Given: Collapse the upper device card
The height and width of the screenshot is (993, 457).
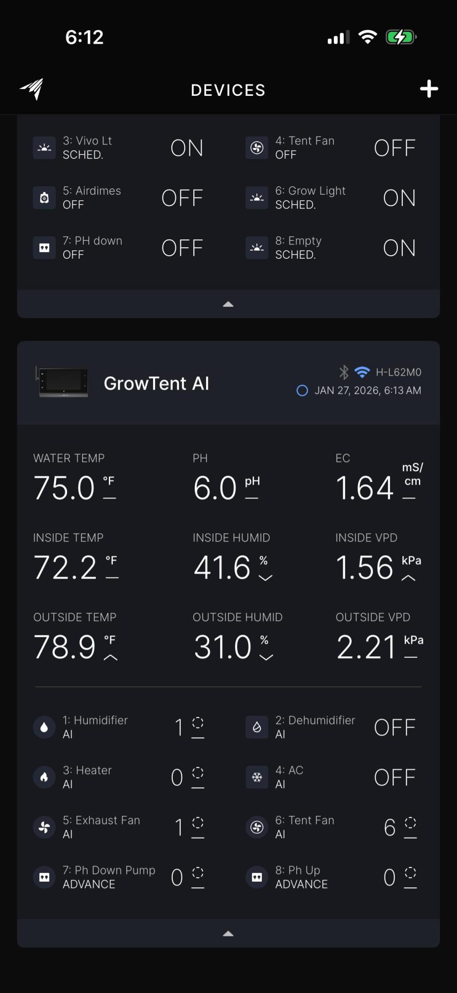Looking at the screenshot, I should coord(228,304).
